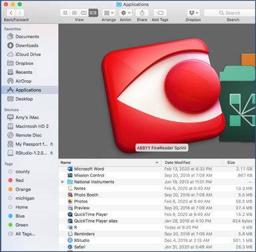Select the National Instruments folder row
The height and width of the screenshot is (252, 256).
point(157,182)
